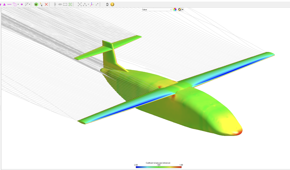Expand the dashed rectangle tool dropdown
Viewport: 290px width, 170px height.
(29, 4)
